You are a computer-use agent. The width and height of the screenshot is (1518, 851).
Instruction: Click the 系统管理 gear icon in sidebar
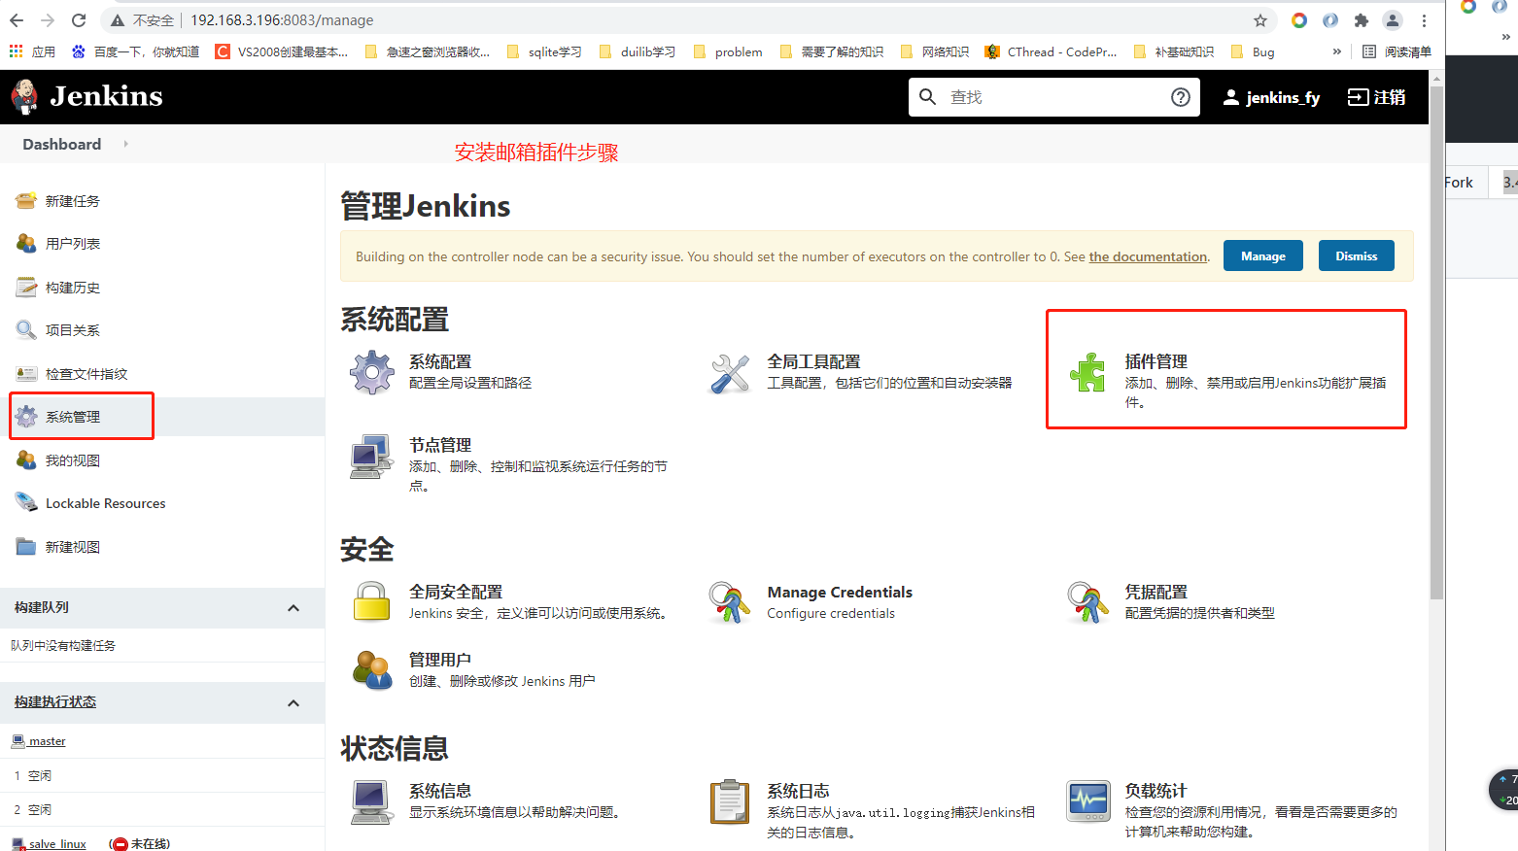(x=26, y=417)
